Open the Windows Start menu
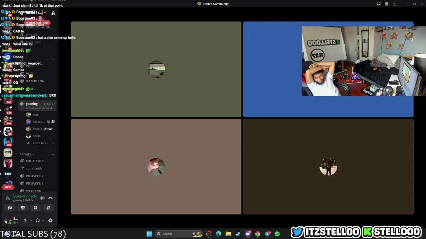Image resolution: width=426 pixels, height=239 pixels. (x=149, y=234)
